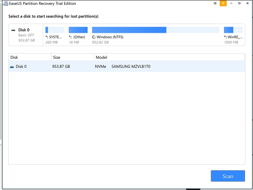The width and height of the screenshot is (253, 190).
Task: Click the Disk column header
Action: pos(30,57)
